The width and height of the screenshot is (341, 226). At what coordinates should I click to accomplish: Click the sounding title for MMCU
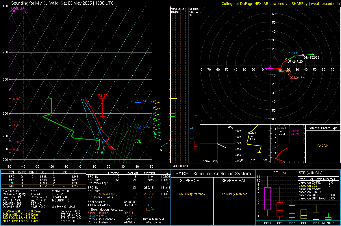point(62,3)
